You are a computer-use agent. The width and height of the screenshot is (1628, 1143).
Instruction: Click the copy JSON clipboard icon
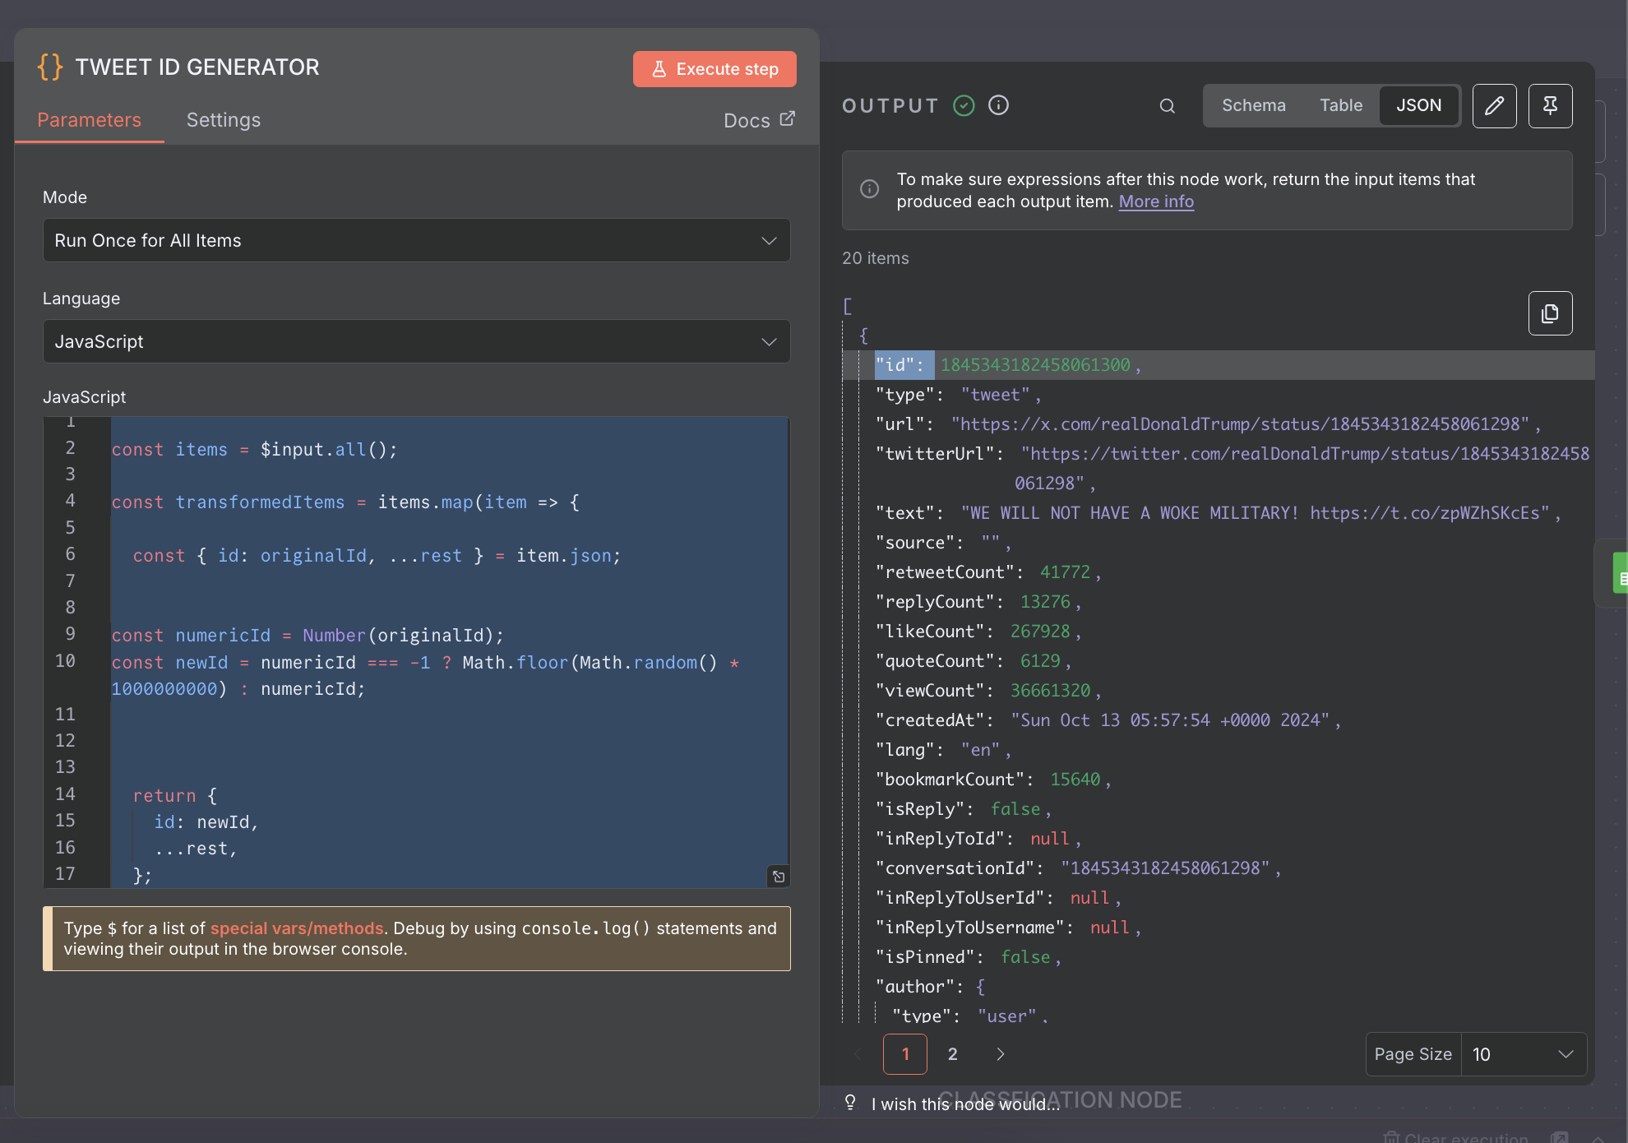[x=1550, y=313]
